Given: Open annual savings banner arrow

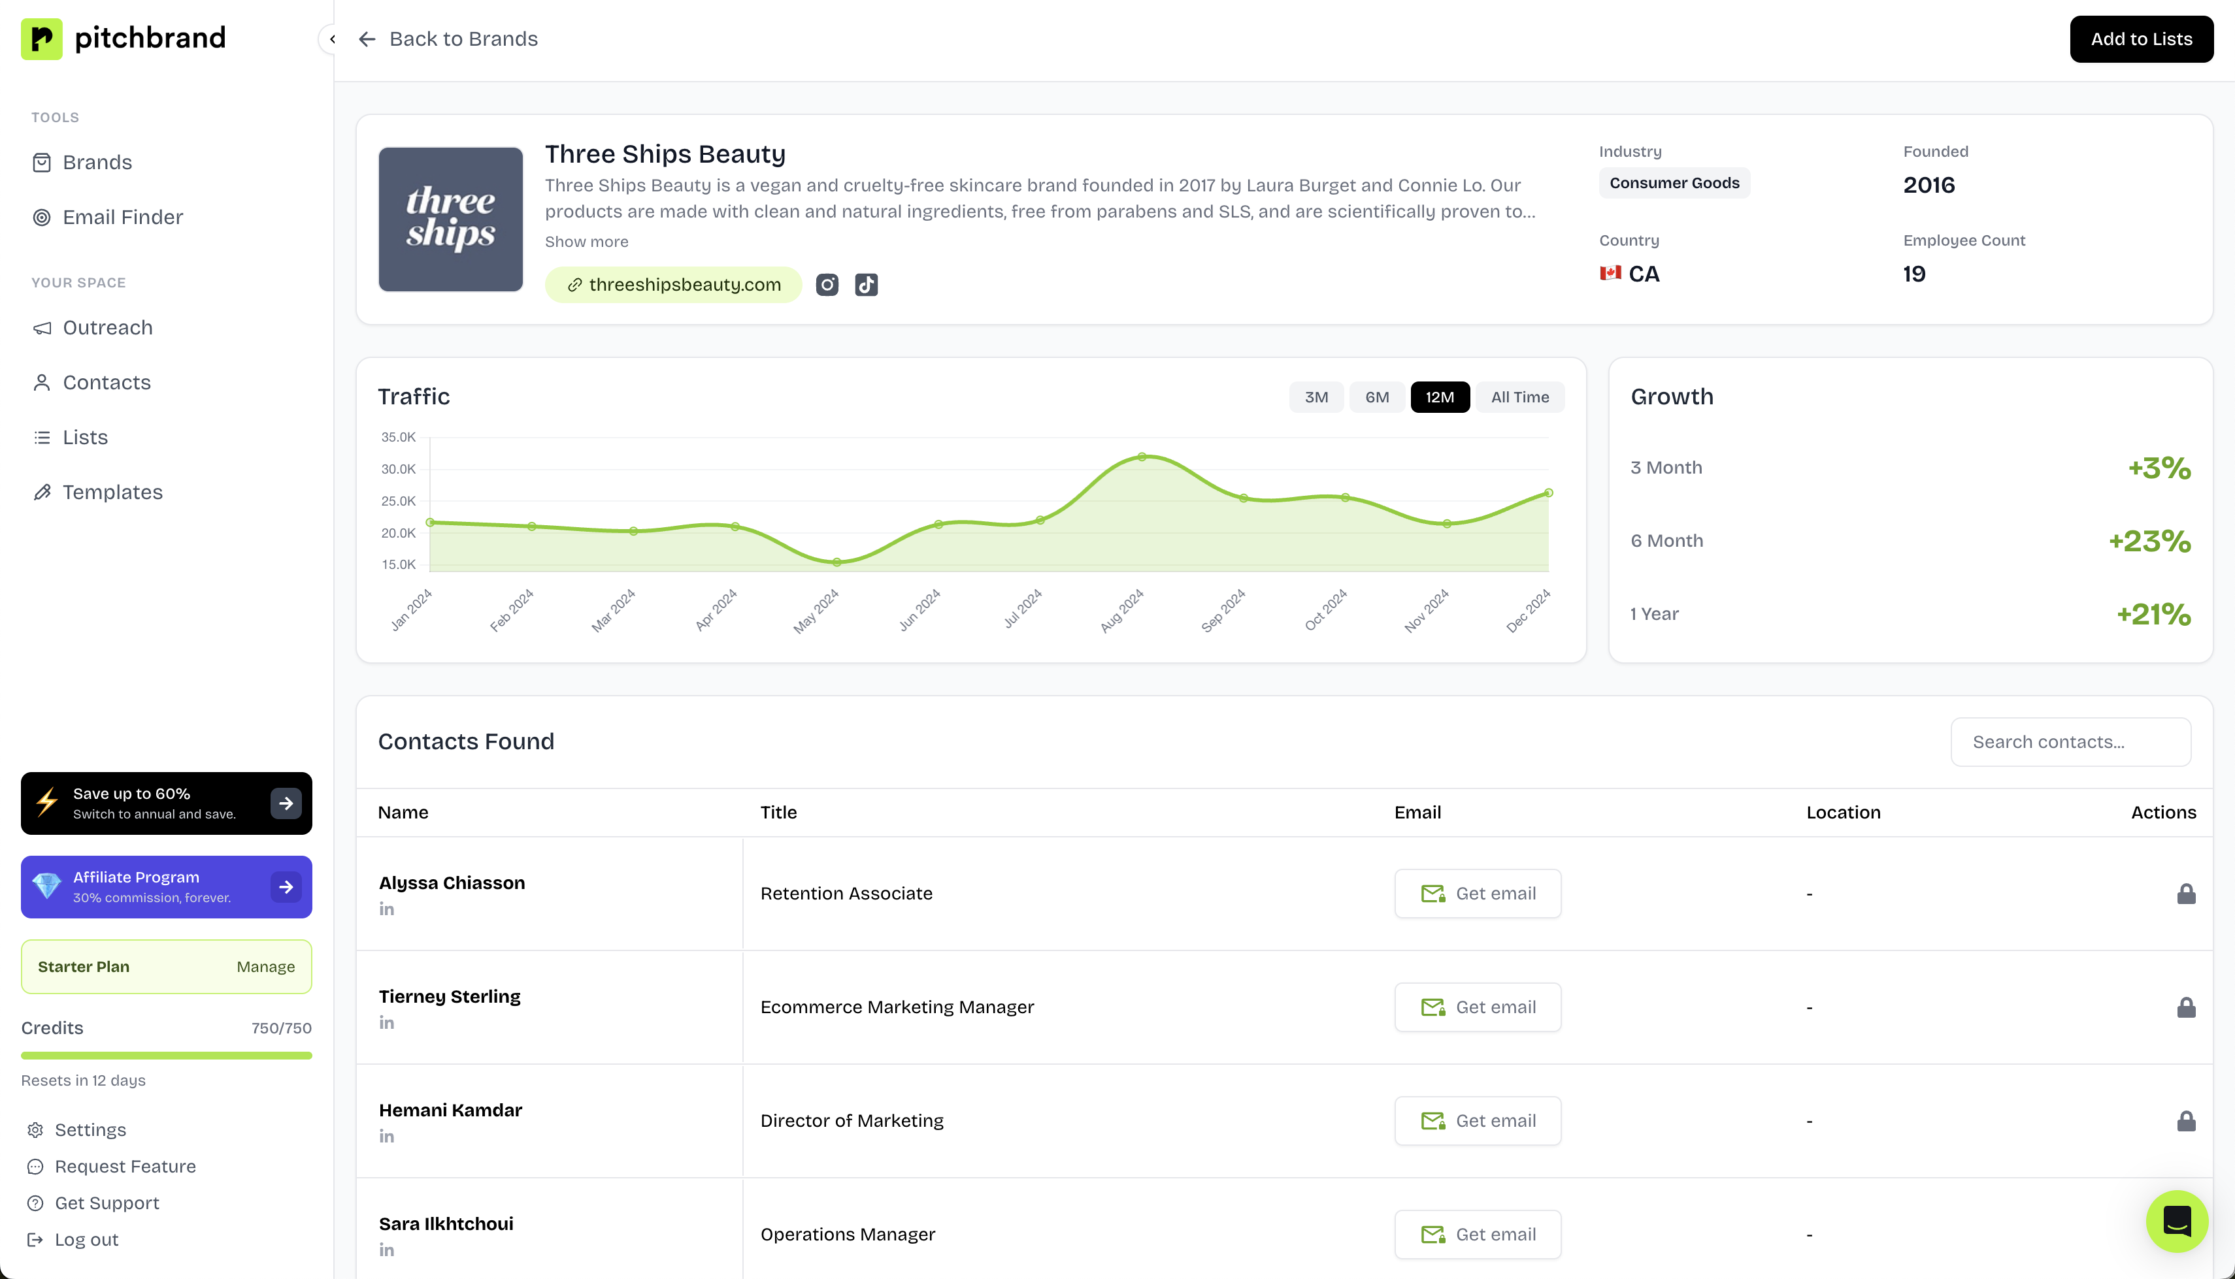Looking at the screenshot, I should (286, 803).
